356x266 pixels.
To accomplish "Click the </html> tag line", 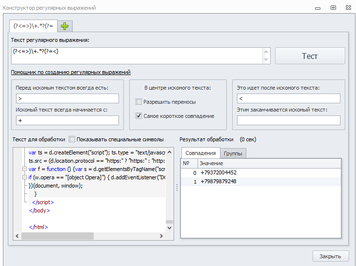I will pos(39,227).
